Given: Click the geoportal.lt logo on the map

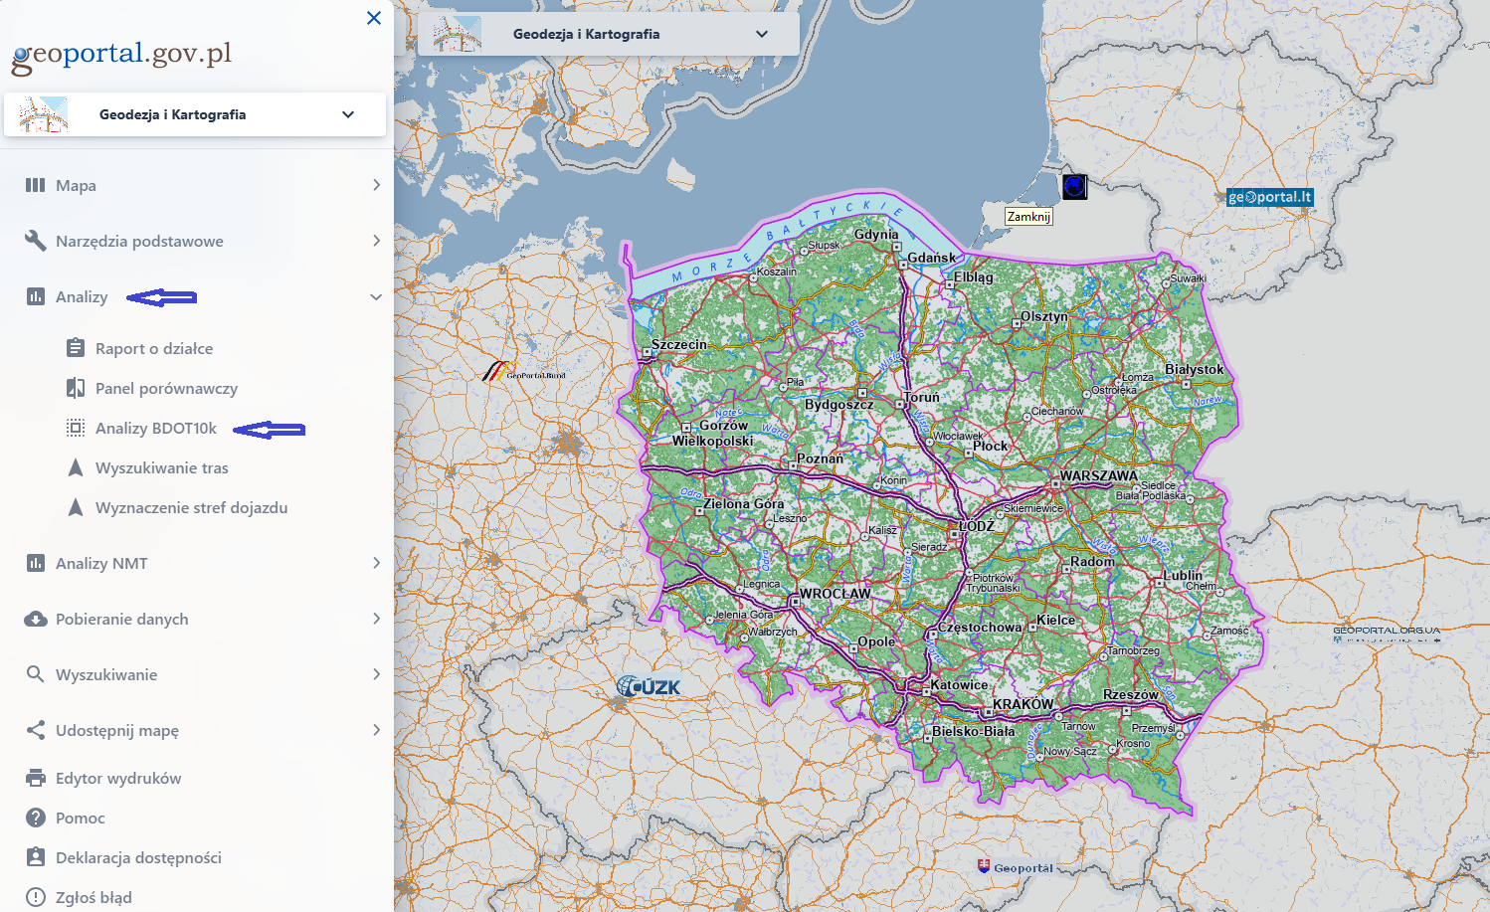Looking at the screenshot, I should 1270,197.
